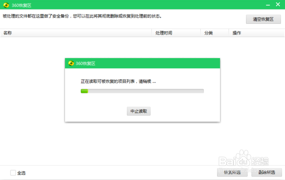Click the green reading progress bar
The width and height of the screenshot is (285, 180).
point(142,91)
